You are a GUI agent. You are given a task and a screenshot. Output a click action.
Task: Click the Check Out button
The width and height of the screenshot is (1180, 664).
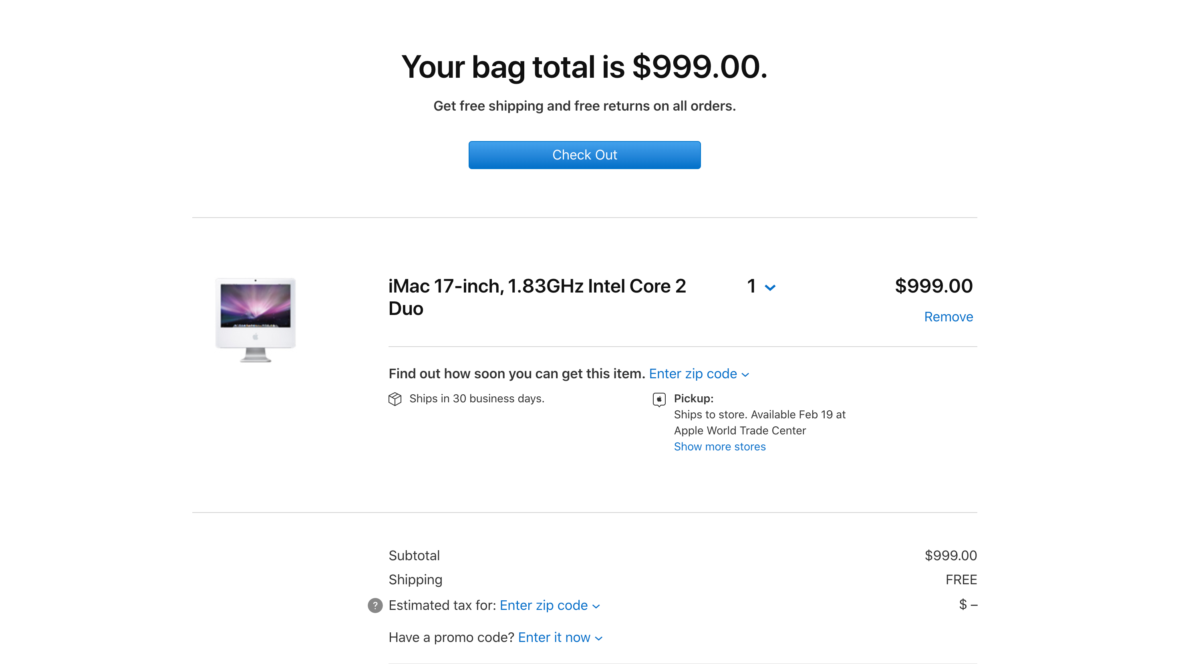point(584,155)
